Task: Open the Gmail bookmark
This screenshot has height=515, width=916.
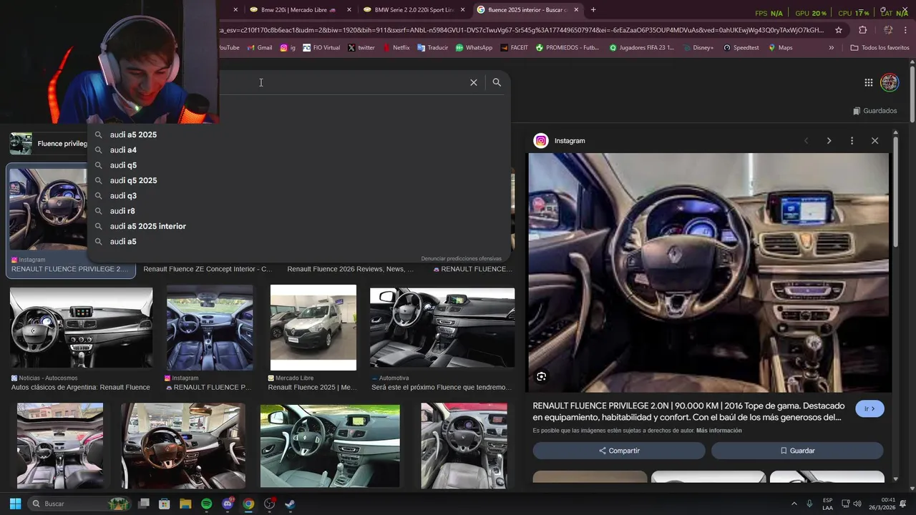Action: click(x=260, y=48)
